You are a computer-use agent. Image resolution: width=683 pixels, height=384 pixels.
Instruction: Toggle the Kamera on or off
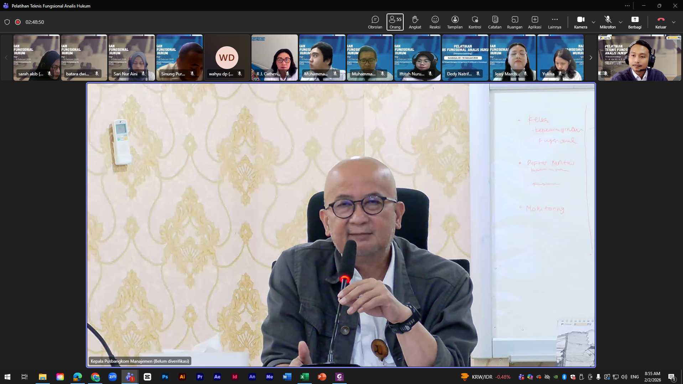click(x=580, y=22)
